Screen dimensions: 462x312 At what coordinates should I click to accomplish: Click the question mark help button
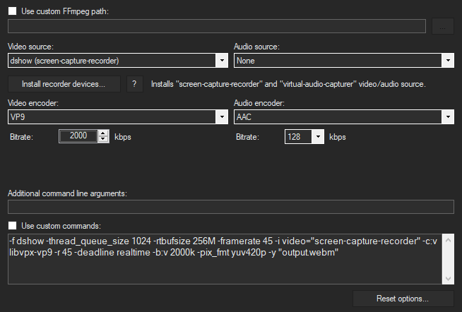(136, 84)
